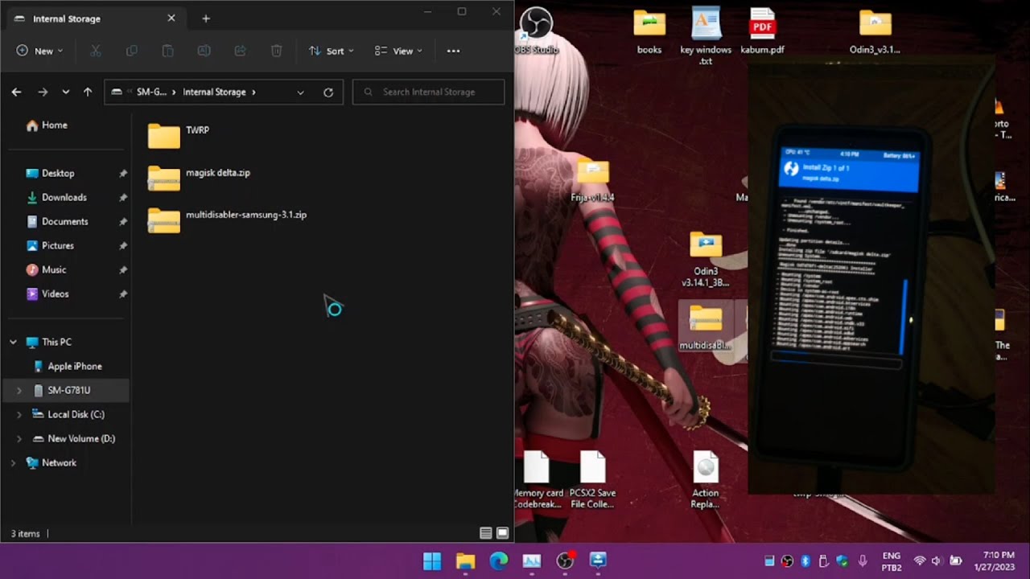Open the See more (three dots) menu
This screenshot has width=1030, height=579.
[x=453, y=51]
